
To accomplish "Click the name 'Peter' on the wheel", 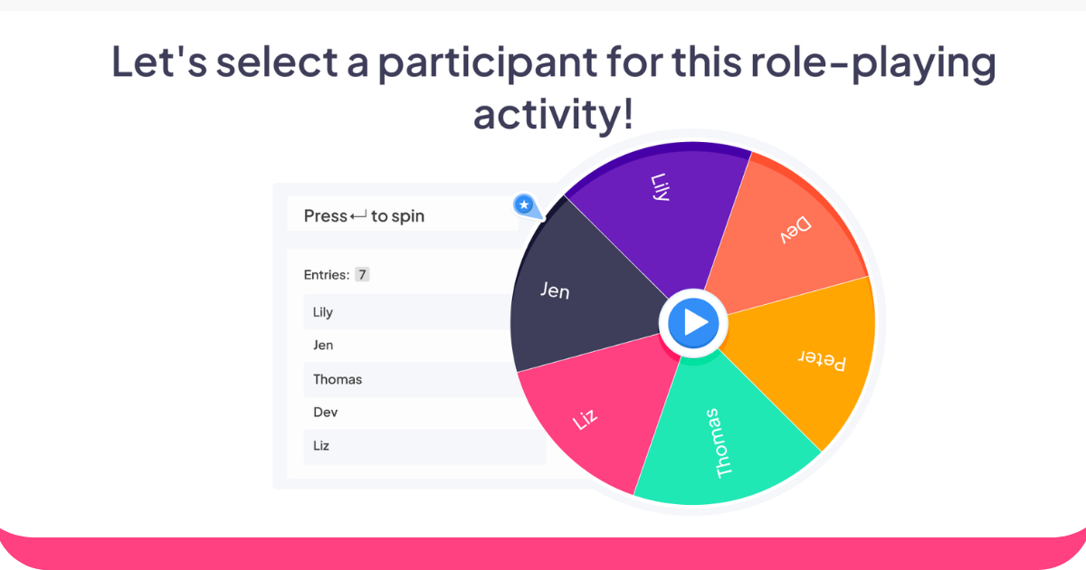I will point(822,360).
